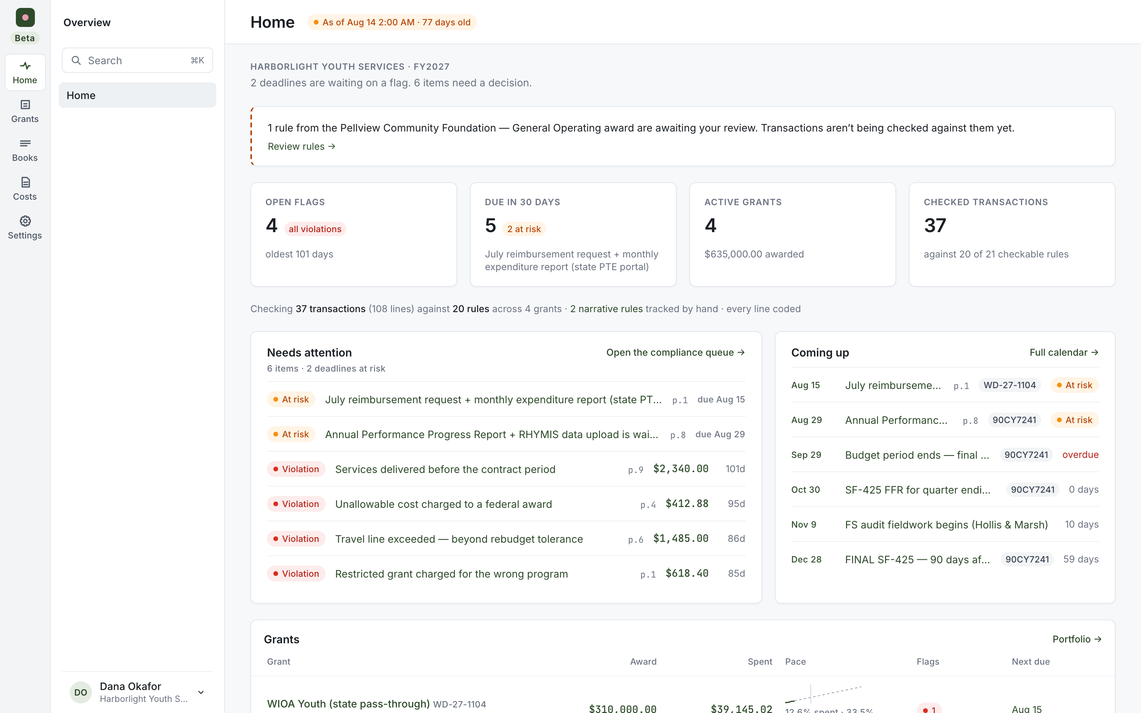The image size is (1141, 713).
Task: Open 'Unallowable cost charged to a federal award'
Action: (506, 504)
